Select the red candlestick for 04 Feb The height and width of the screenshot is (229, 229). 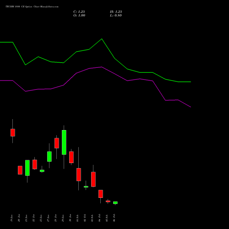(x=101, y=194)
